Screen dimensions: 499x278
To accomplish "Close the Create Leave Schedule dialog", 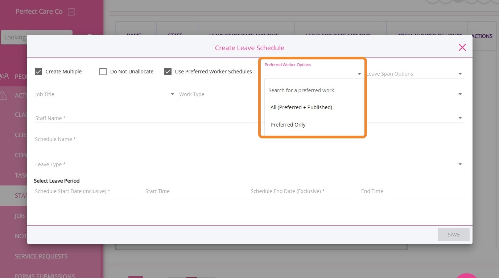I will (x=462, y=47).
